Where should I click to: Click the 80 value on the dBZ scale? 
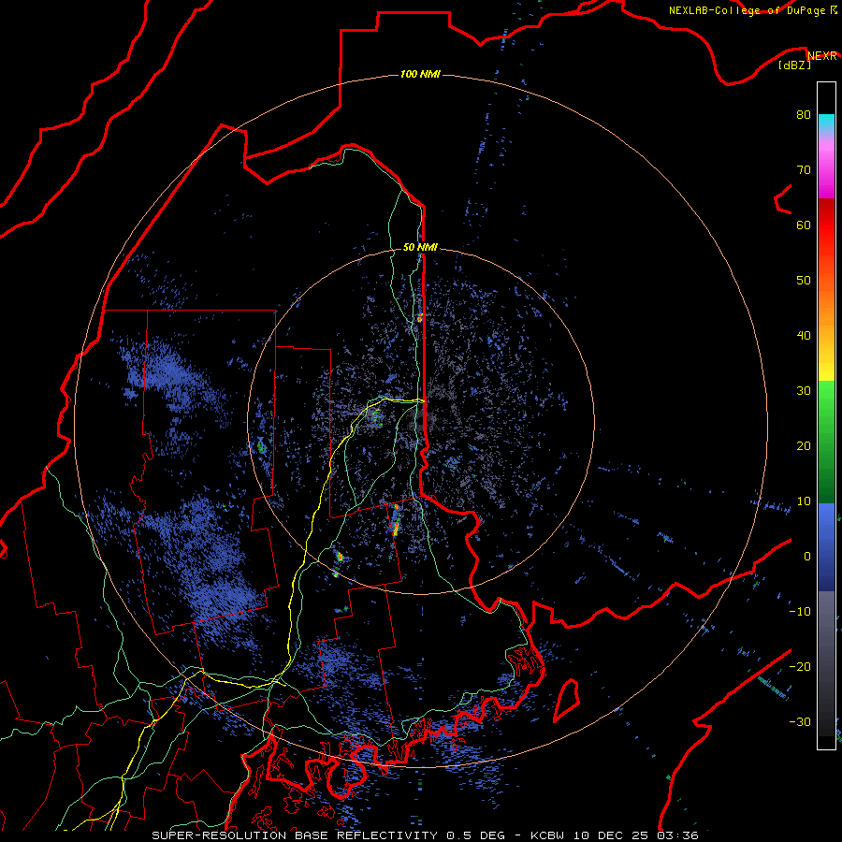(x=804, y=114)
